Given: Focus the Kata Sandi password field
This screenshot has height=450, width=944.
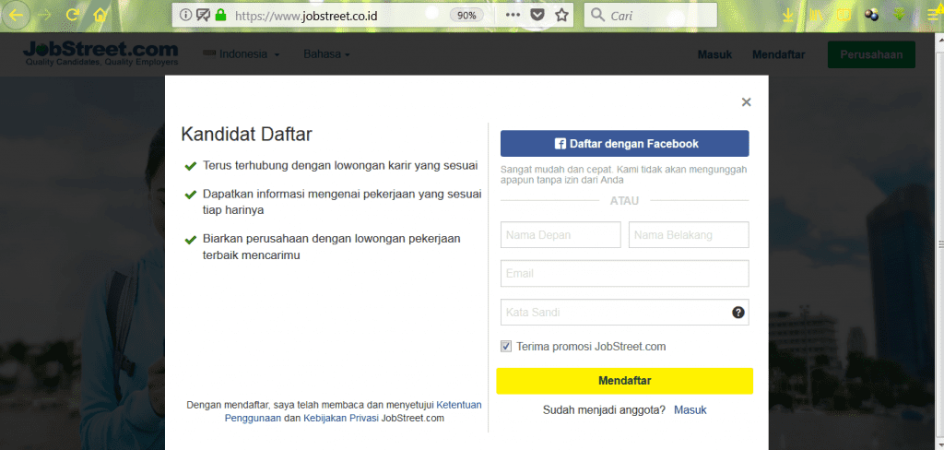Looking at the screenshot, I should (624, 312).
